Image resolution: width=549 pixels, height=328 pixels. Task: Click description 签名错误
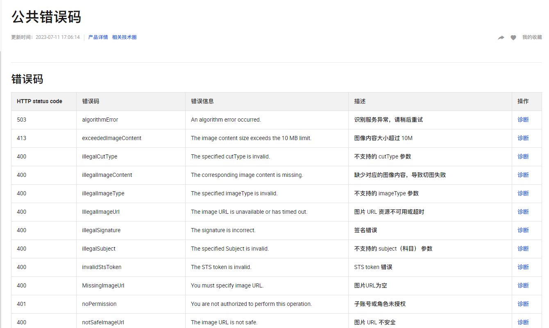(365, 230)
